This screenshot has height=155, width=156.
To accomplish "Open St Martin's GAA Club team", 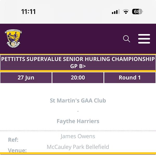I will coord(78,100).
